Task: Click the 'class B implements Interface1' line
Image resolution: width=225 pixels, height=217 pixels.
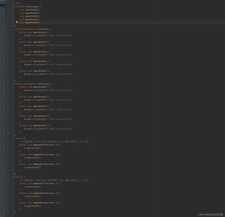Action: [x=33, y=29]
